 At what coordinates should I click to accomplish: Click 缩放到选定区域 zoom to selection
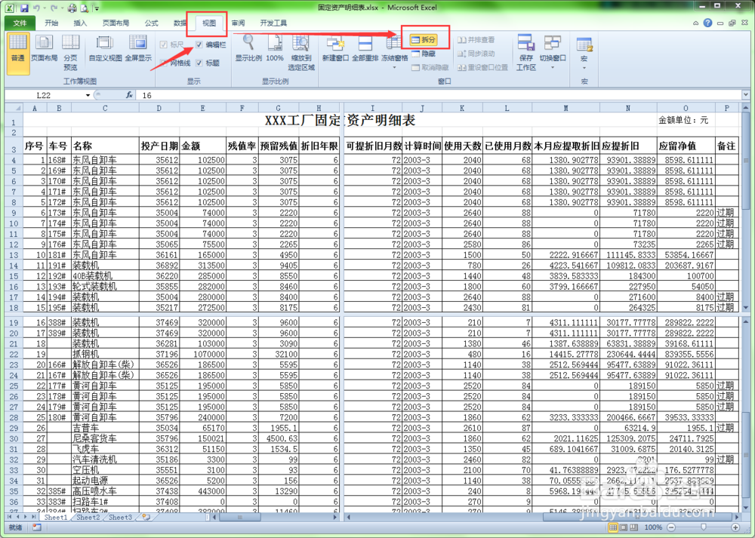point(301,53)
